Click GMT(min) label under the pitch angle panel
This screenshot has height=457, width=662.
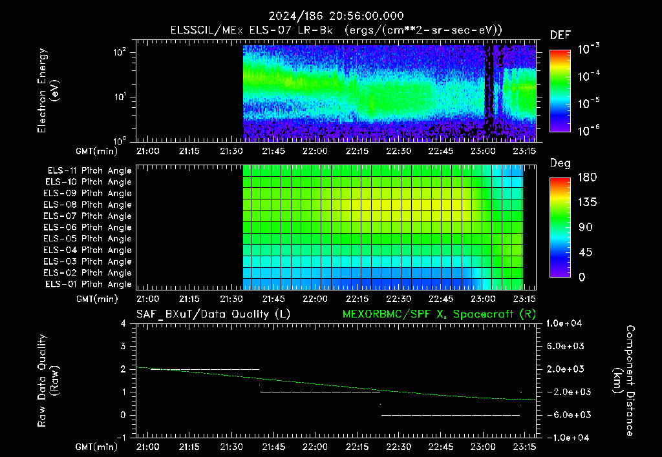coord(97,299)
